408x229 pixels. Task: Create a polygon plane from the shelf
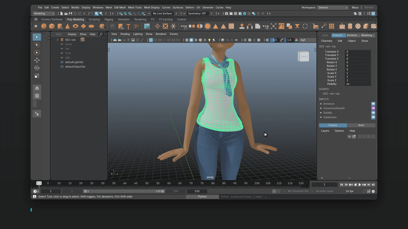coord(83,26)
